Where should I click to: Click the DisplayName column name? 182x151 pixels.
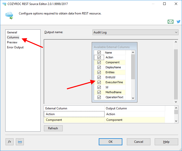(x=113, y=67)
